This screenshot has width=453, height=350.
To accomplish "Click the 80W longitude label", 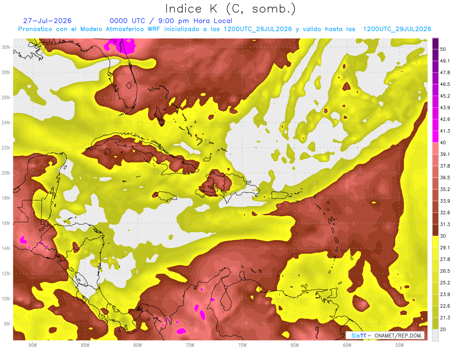I will (137, 345).
